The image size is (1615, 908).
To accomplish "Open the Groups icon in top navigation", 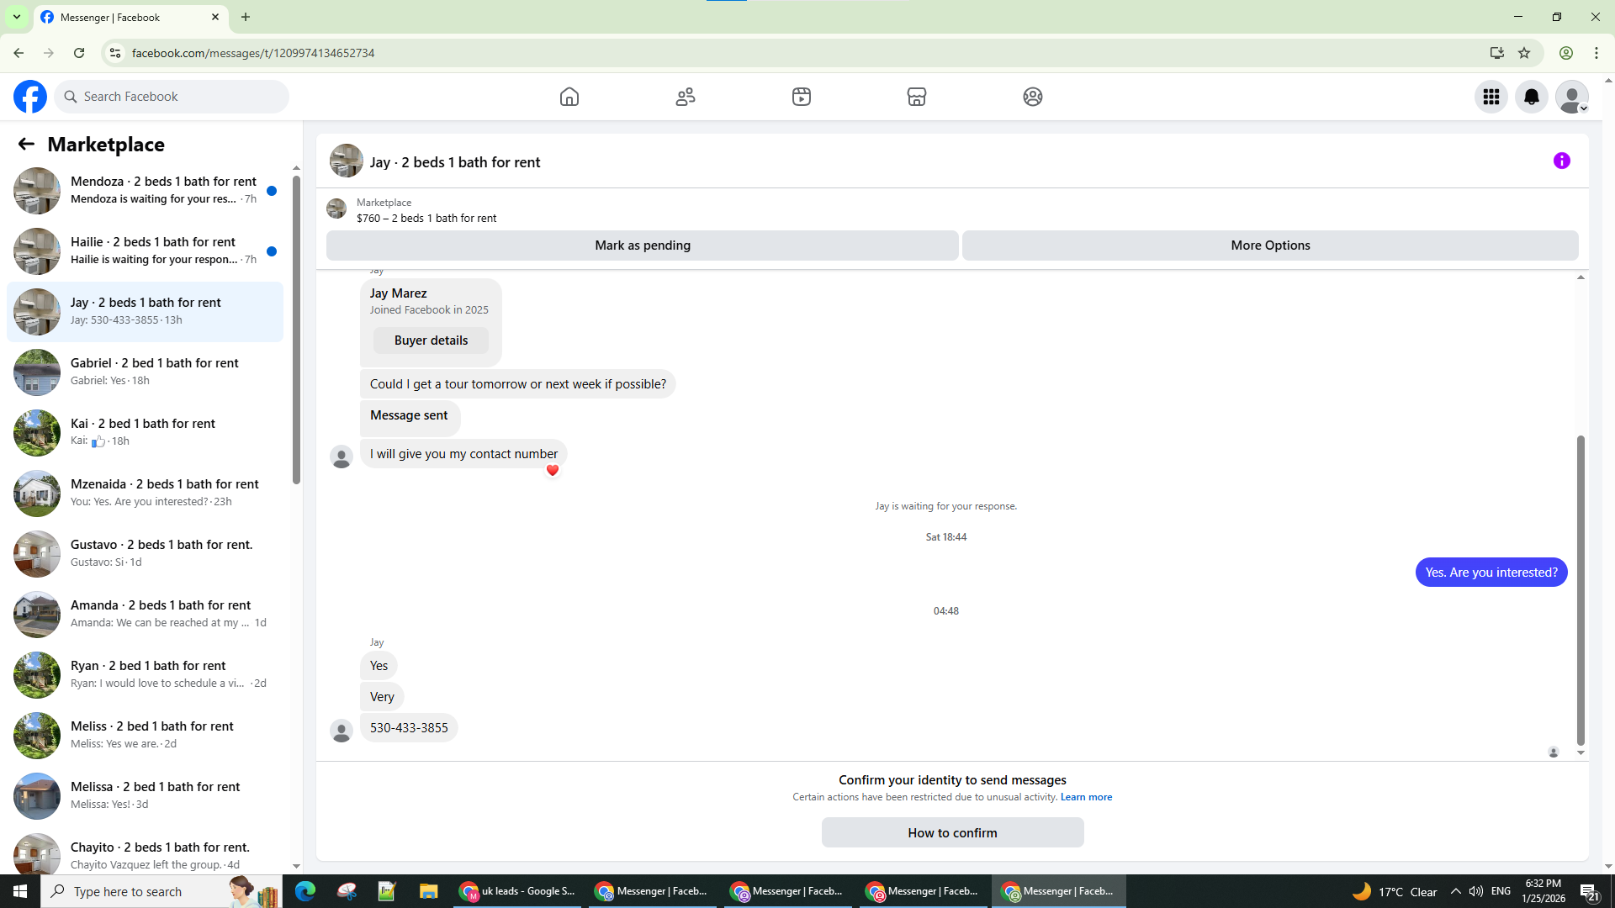I will click(1033, 97).
